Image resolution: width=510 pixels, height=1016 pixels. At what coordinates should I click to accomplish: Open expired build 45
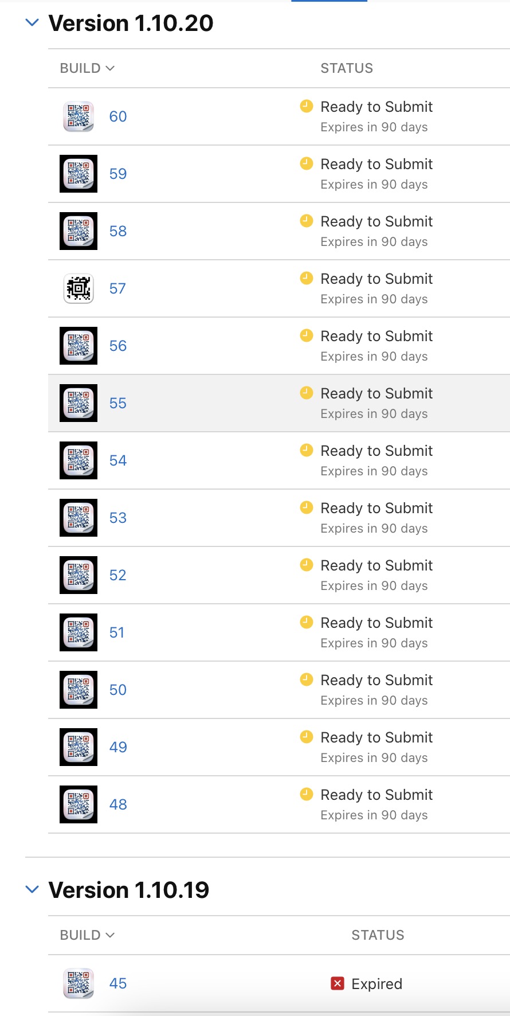[x=118, y=983]
